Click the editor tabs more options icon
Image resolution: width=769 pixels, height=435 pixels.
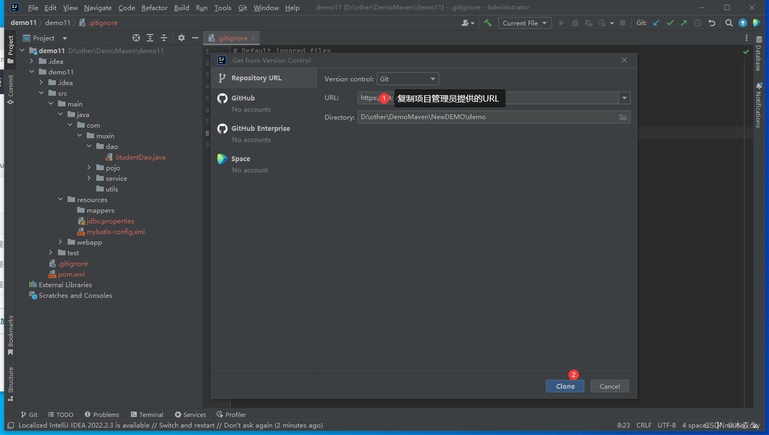747,38
